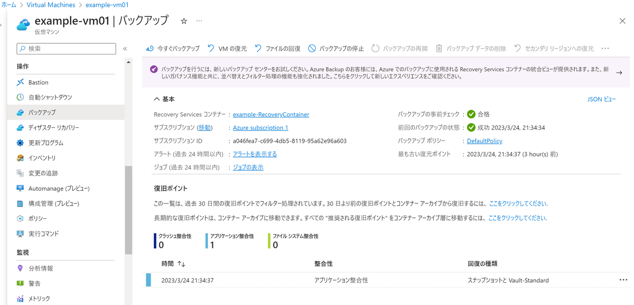The width and height of the screenshot is (634, 305).
Task: Click the Bastion icon in sidebar
Action: click(20, 82)
